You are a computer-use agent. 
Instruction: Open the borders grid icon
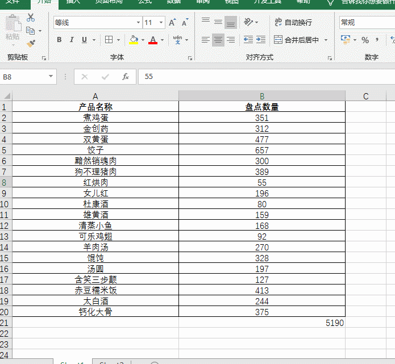(109, 40)
